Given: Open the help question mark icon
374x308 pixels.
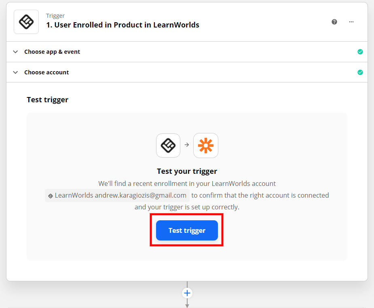Looking at the screenshot, I should pyautogui.click(x=334, y=22).
